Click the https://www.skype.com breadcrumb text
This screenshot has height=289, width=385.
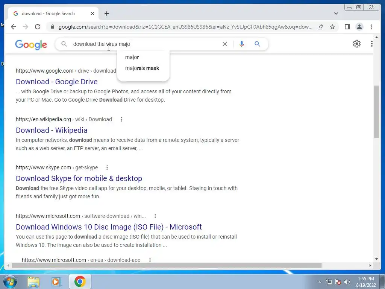[43, 167]
